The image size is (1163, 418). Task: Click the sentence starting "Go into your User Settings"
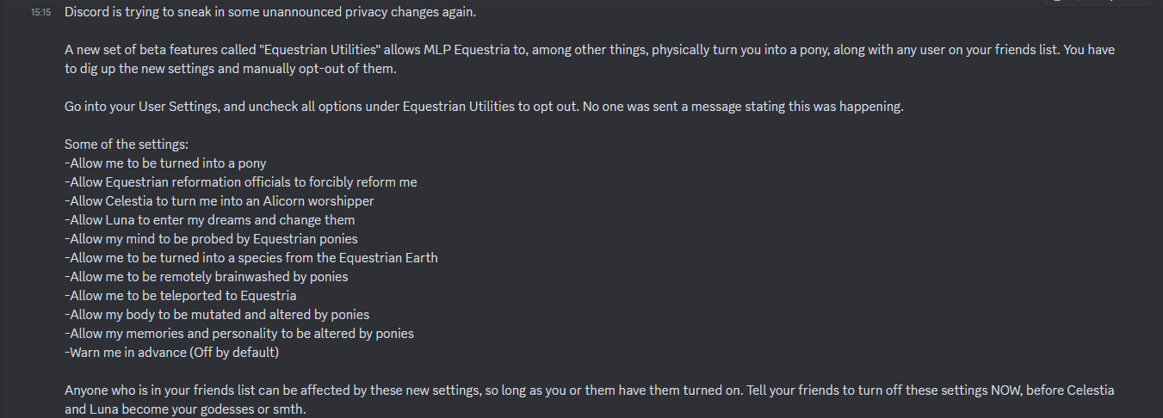click(x=484, y=107)
